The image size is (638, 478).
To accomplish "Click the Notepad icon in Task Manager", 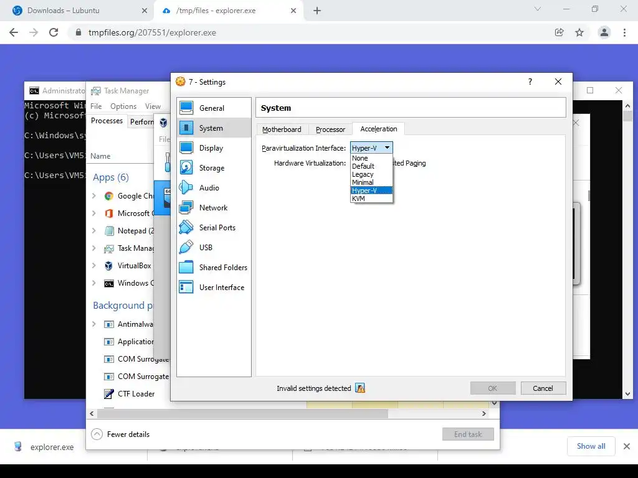I will [108, 230].
